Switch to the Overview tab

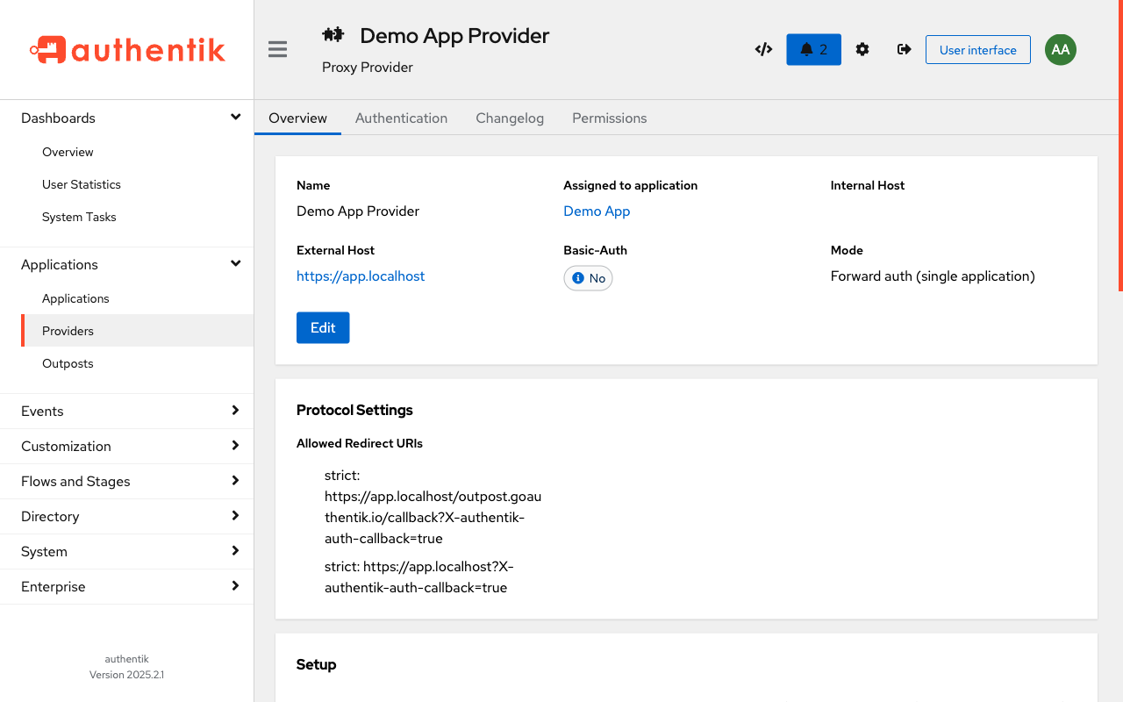(297, 118)
